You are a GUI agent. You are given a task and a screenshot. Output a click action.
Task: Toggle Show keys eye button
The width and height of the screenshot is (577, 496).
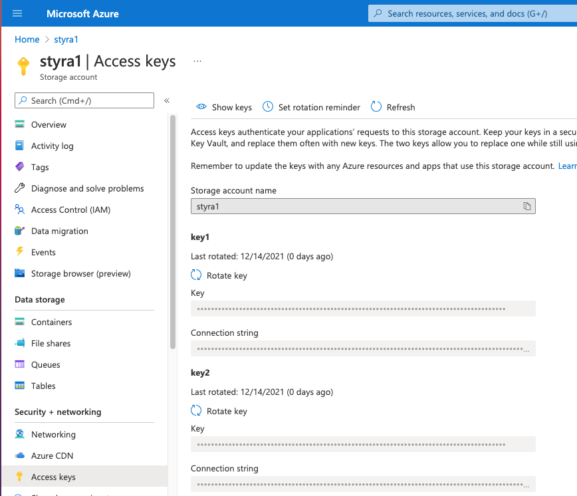coord(224,107)
